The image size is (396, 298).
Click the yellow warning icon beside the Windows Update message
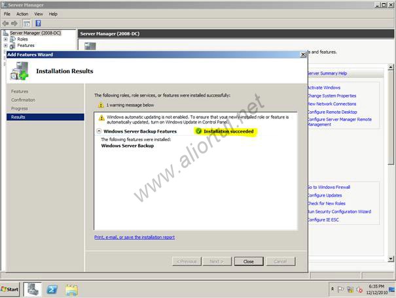pos(101,118)
